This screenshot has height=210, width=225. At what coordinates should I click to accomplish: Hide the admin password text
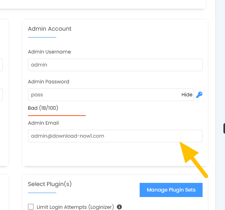(187, 95)
